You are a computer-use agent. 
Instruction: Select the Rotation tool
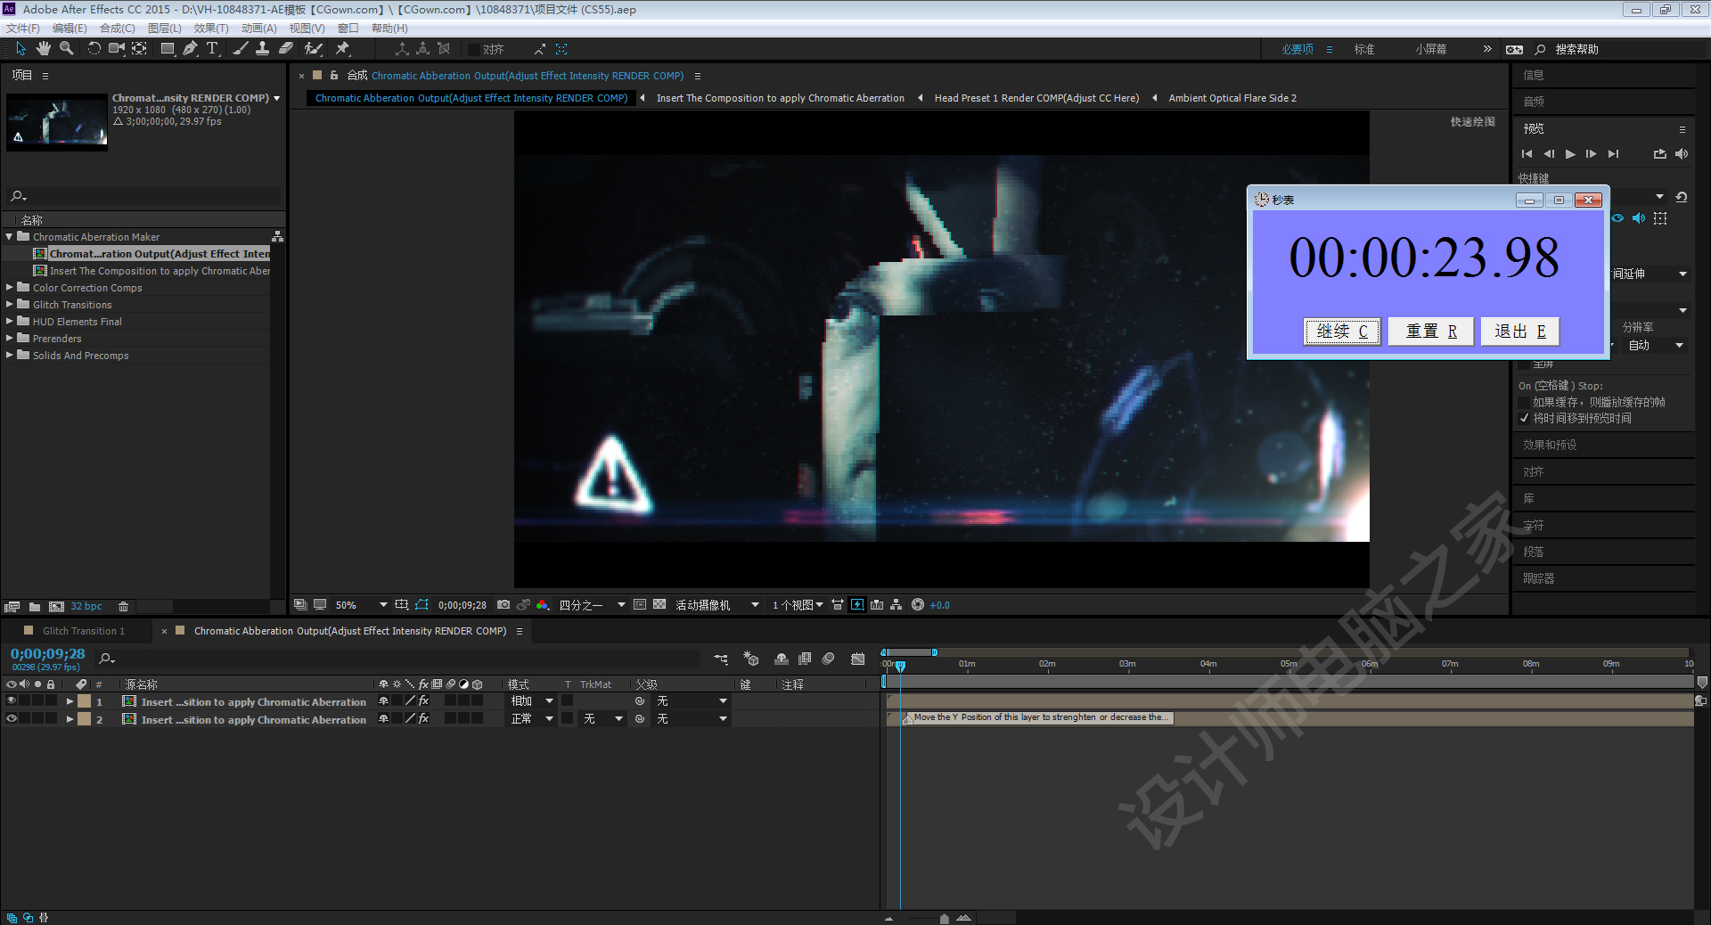[94, 48]
